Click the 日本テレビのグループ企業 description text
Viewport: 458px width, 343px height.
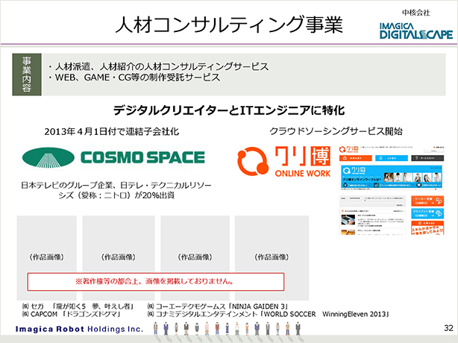pyautogui.click(x=116, y=190)
